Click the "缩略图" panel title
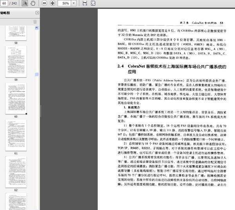This screenshot has height=210, width=235. tap(5, 13)
